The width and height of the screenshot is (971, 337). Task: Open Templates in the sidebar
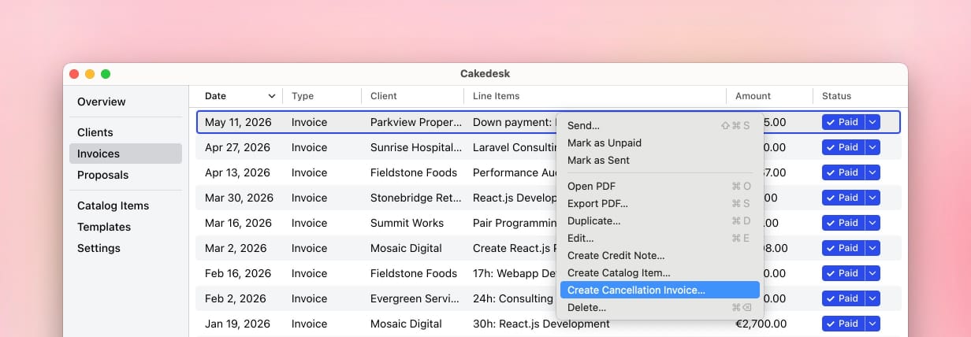click(126, 227)
